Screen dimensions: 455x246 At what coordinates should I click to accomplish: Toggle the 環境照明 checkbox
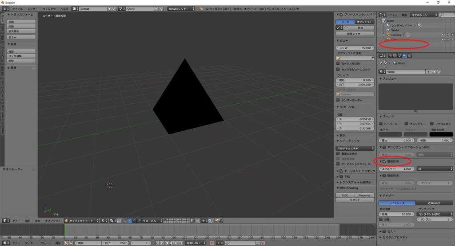click(x=384, y=161)
